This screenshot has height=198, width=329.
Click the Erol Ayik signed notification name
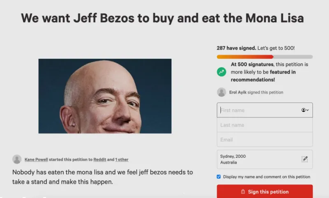pyautogui.click(x=238, y=92)
